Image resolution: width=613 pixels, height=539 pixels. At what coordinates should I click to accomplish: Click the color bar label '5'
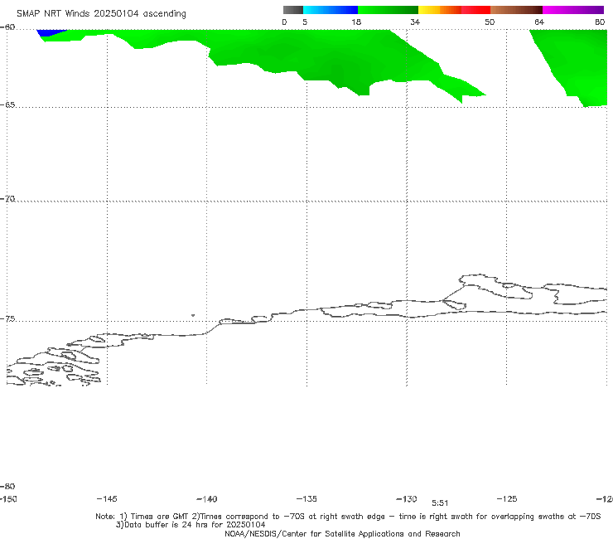(x=305, y=22)
